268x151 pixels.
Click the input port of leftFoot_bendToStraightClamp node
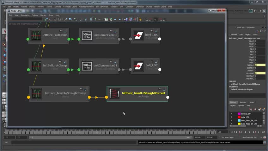28,97
